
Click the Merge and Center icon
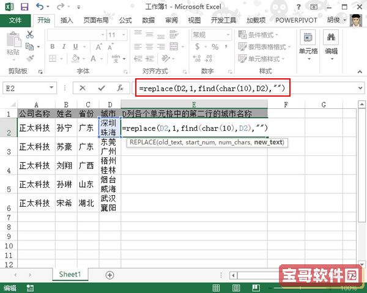point(174,46)
